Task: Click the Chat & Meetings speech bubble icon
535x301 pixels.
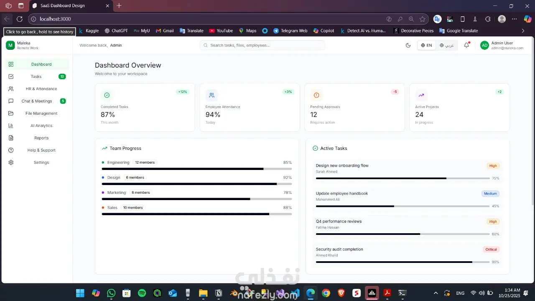Action: point(11,101)
